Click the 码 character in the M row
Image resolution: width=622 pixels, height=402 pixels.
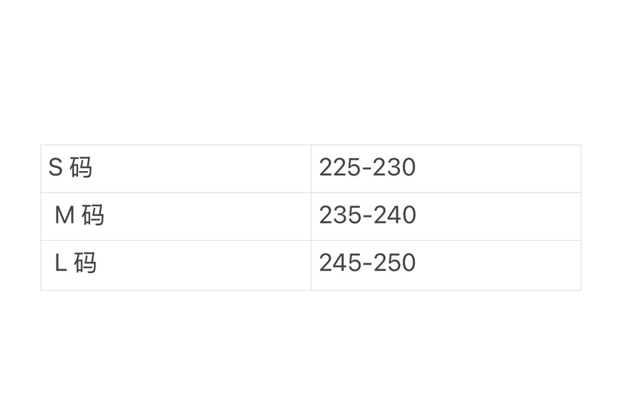(x=93, y=215)
